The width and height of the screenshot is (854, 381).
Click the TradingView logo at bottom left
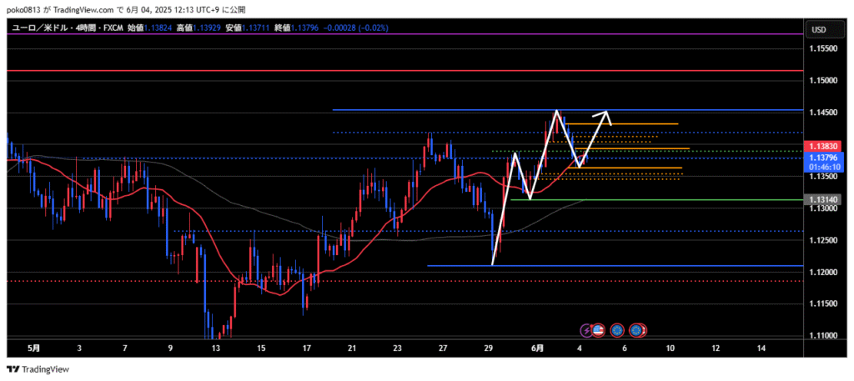(38, 369)
